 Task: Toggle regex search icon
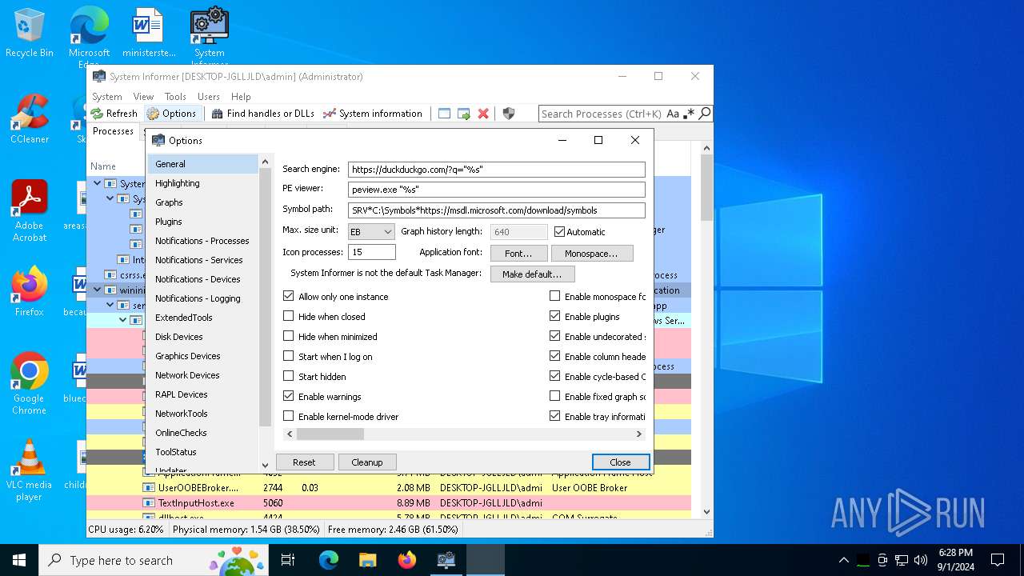coord(690,114)
